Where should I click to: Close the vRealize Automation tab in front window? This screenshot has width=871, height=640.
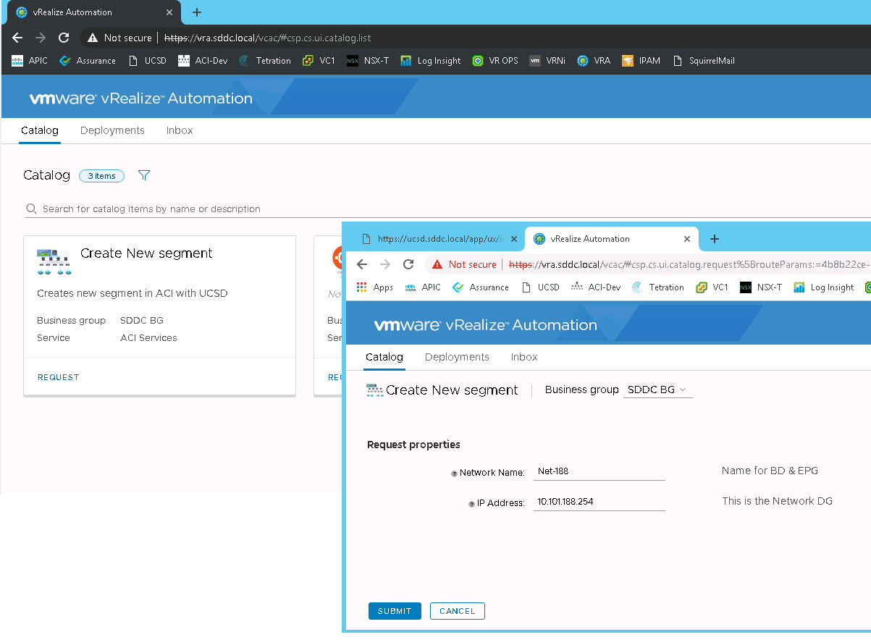pos(687,239)
